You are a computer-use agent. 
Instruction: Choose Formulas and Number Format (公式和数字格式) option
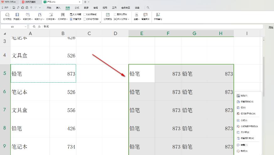click(248, 126)
